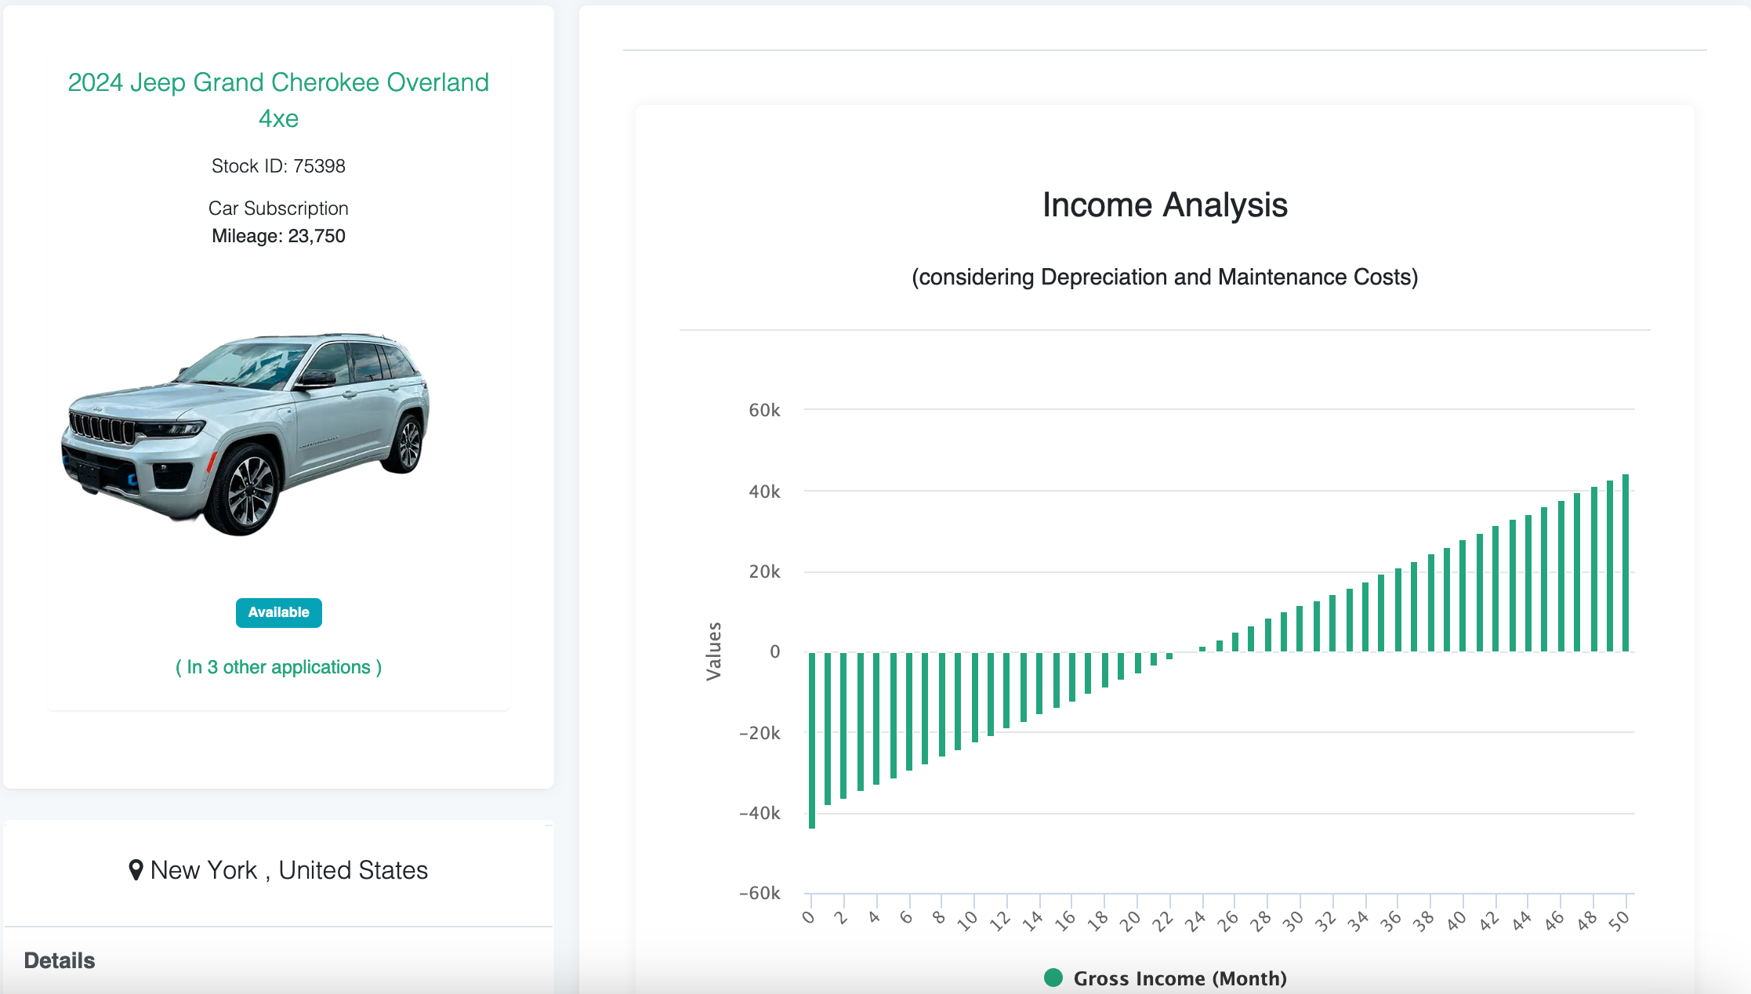Click the month 0 bar in the chart

(x=812, y=740)
